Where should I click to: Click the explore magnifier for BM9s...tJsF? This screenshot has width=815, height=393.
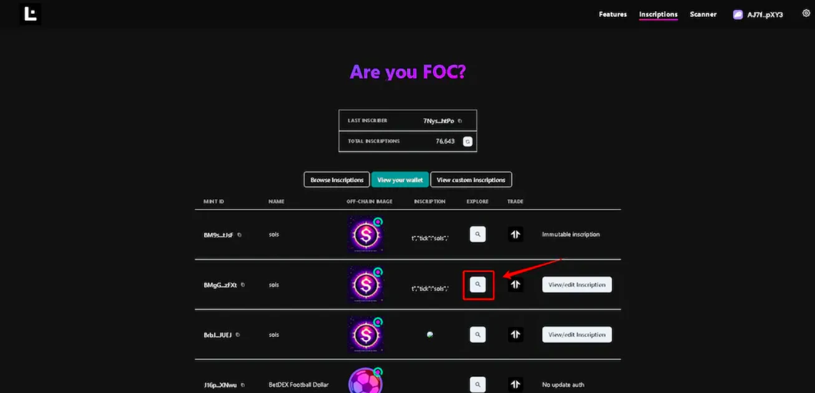point(477,235)
